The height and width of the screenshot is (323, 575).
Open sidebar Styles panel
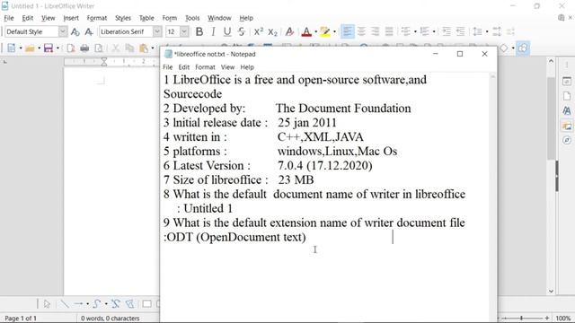coord(567,110)
